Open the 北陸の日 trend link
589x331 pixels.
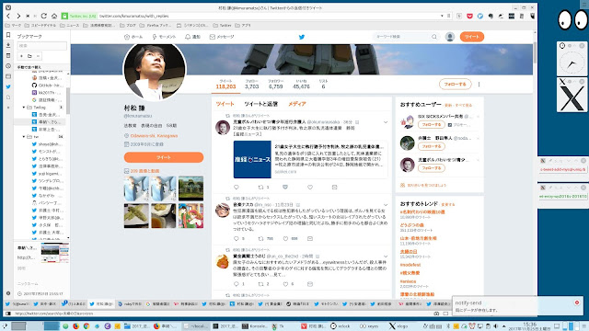click(409, 252)
